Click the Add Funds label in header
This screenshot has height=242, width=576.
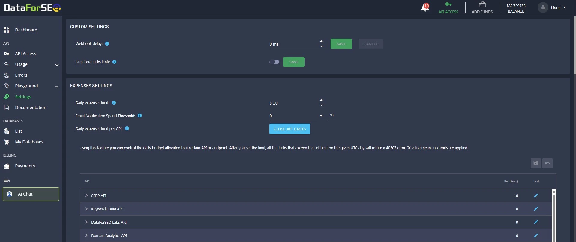(482, 12)
